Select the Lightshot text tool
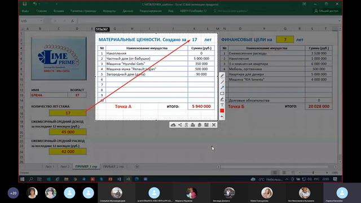The width and height of the screenshot is (361, 203). point(222,105)
